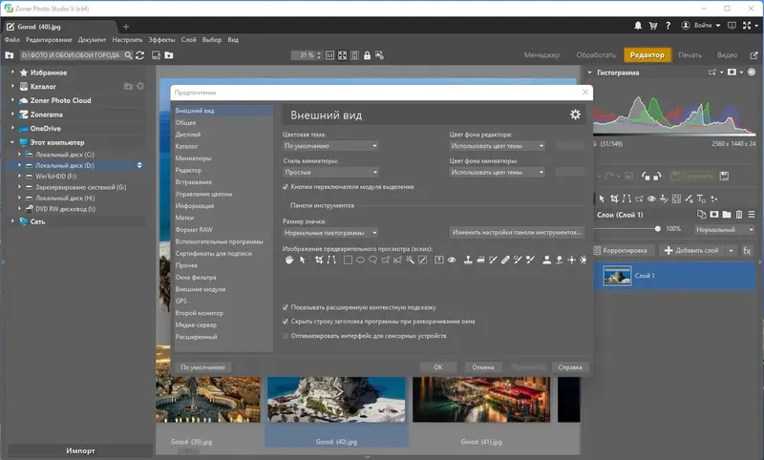Open the Эффекты menu
764x460 pixels.
(x=161, y=40)
